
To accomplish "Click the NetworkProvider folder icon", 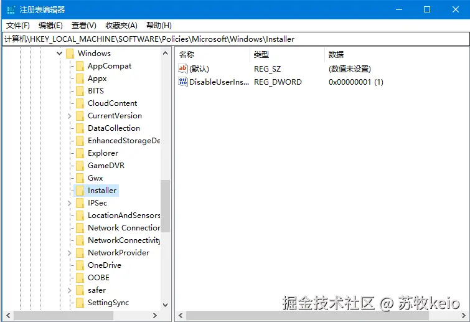I will pyautogui.click(x=80, y=253).
